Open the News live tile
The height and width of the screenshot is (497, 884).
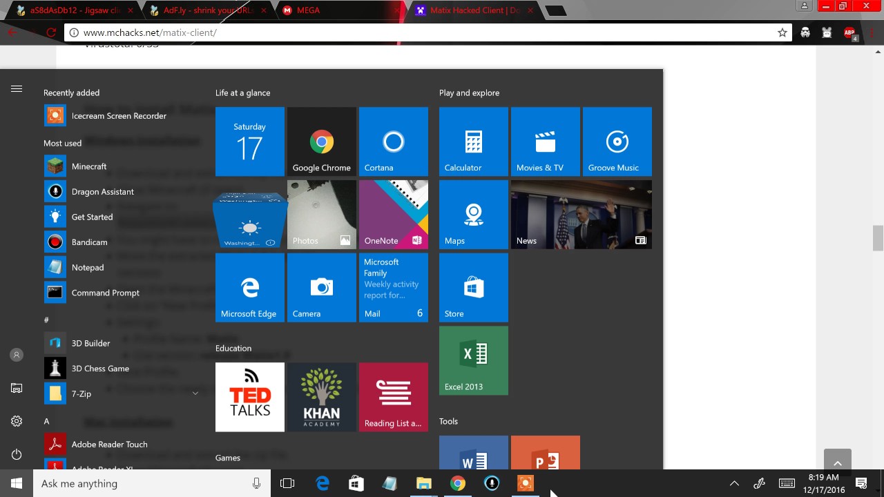(582, 215)
